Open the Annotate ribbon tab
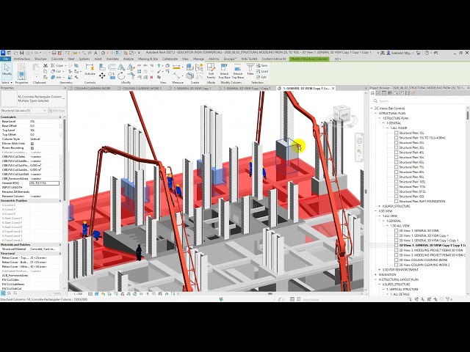 pyautogui.click(x=112, y=59)
